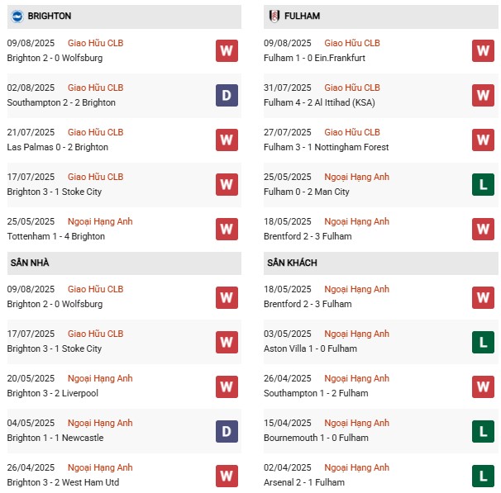501x493 pixels.
Task: Select the SÂN NHÀ section header
Action: (28, 263)
